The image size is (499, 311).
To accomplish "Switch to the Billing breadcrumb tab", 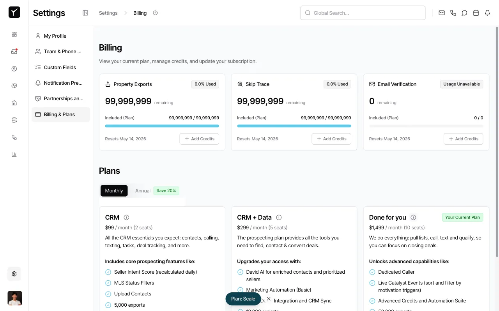I will tap(140, 13).
